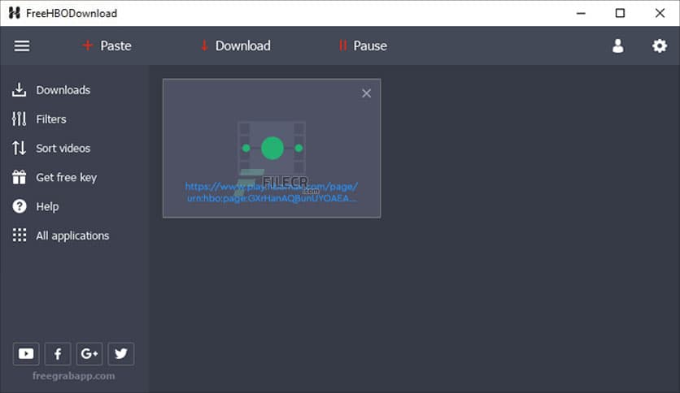This screenshot has width=680, height=393.
Task: Remove the video card with X
Action: 367,93
